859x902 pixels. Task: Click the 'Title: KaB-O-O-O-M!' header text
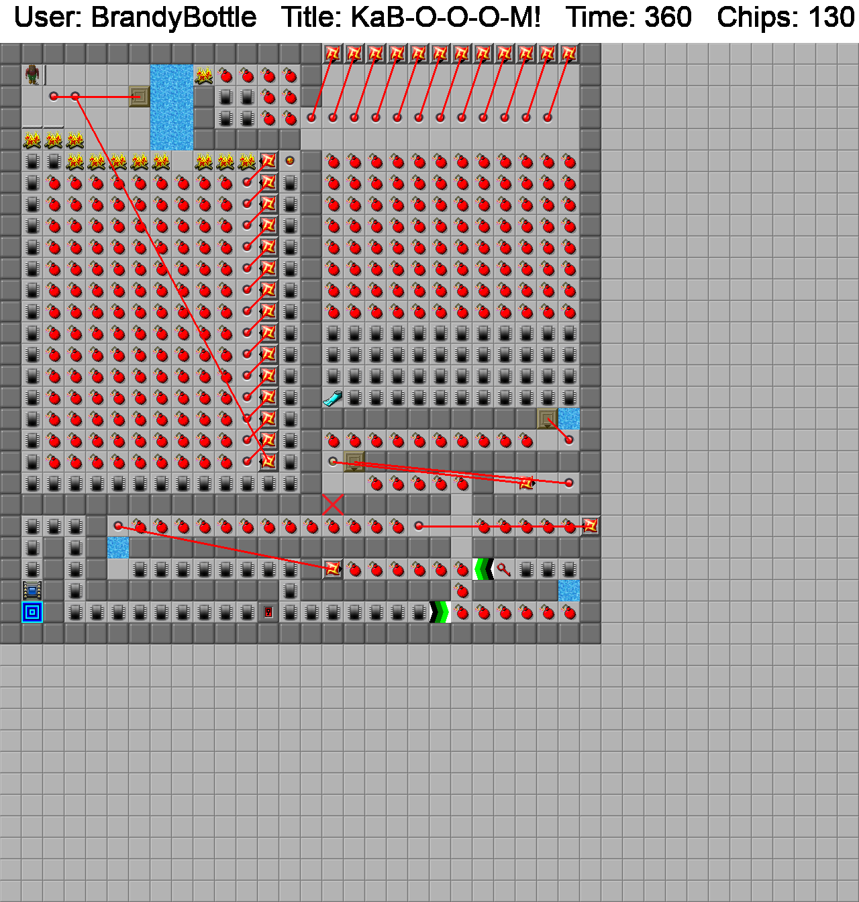411,17
